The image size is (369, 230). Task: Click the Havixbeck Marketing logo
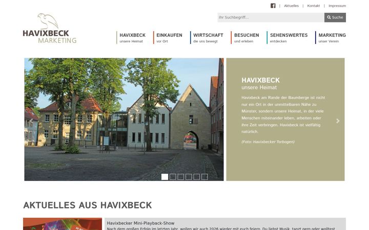50,29
